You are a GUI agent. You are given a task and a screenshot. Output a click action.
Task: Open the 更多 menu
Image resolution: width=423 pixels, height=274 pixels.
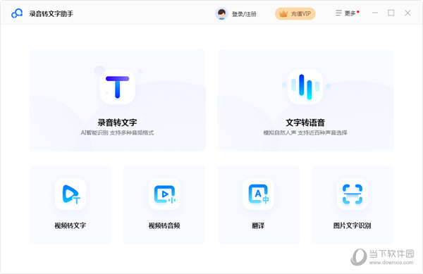pos(348,13)
